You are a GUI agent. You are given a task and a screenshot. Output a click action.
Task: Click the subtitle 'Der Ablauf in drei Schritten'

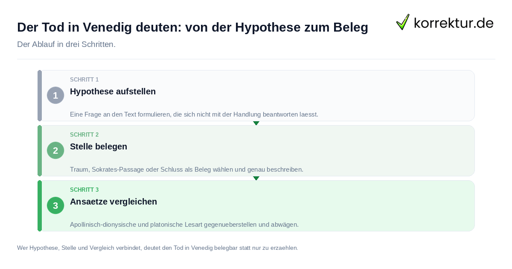click(66, 44)
